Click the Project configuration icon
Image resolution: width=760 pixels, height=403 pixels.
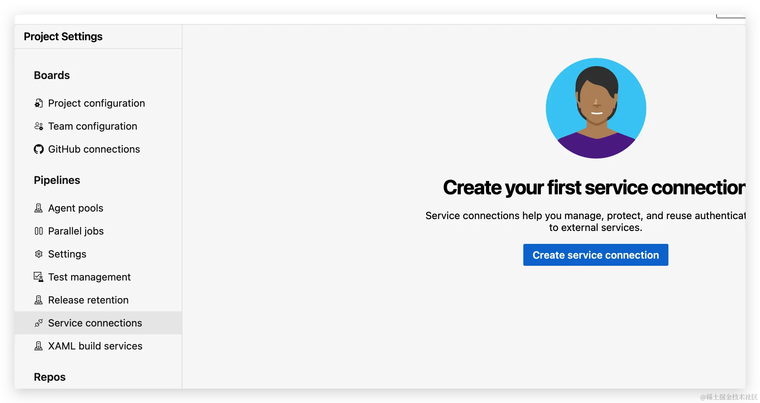39,102
